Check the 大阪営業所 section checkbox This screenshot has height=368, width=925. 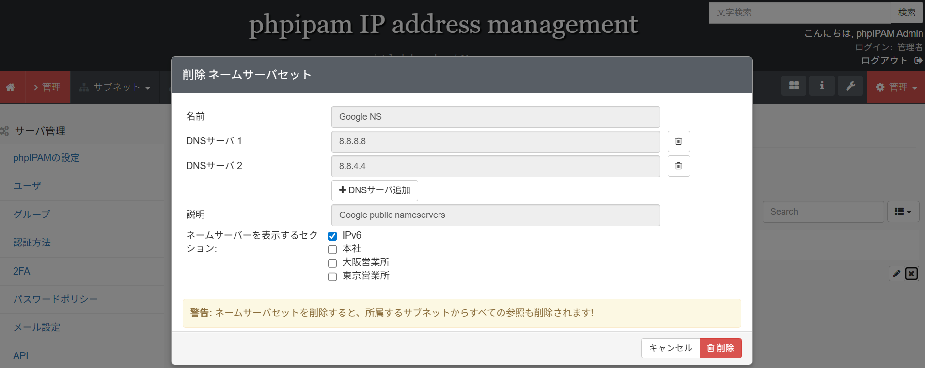tap(332, 263)
